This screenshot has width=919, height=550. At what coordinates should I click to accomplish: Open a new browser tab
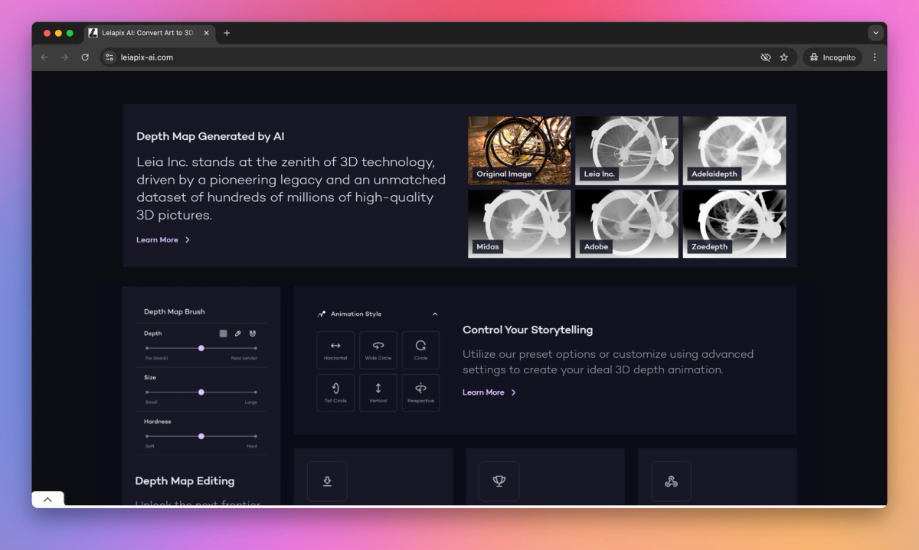click(227, 33)
